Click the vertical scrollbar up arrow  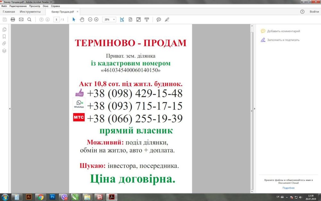click(252, 26)
